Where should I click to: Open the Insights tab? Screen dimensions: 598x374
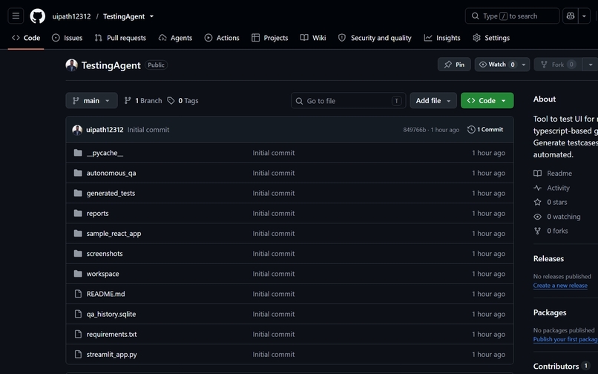tap(442, 38)
